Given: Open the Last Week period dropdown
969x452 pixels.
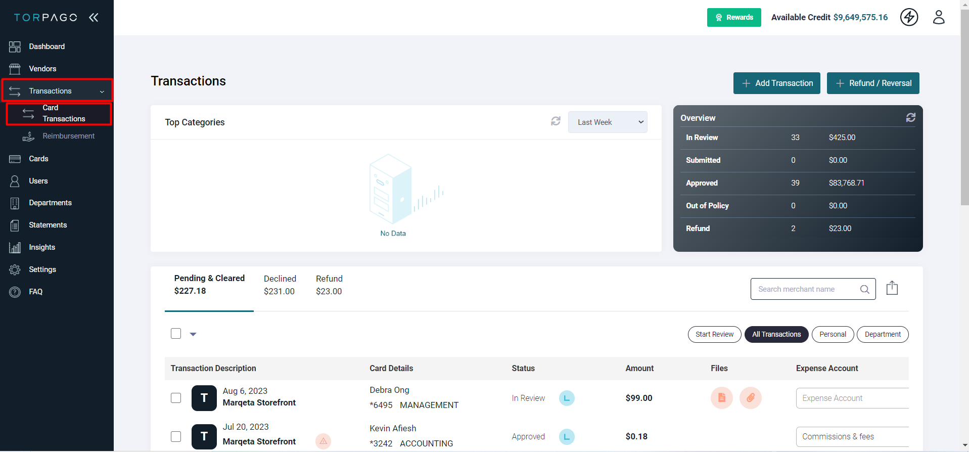Looking at the screenshot, I should coord(608,122).
